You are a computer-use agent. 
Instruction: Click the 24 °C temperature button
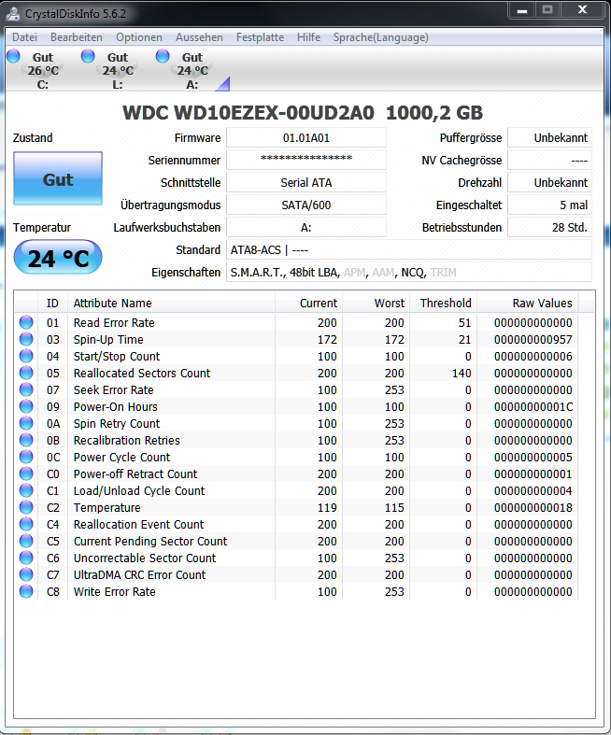tap(58, 257)
